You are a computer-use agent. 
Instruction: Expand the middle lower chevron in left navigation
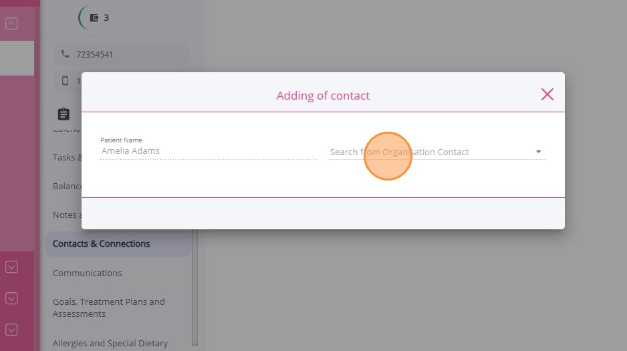(x=11, y=298)
